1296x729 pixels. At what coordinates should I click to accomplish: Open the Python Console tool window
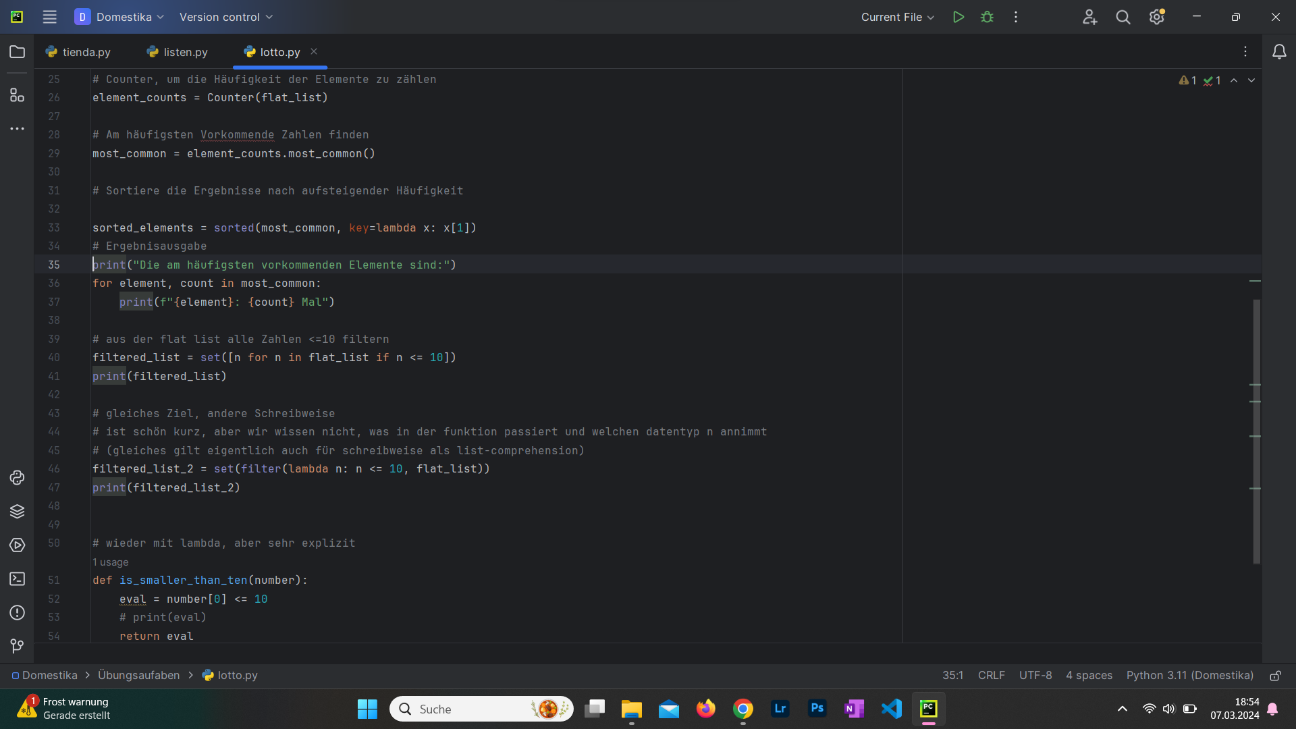click(18, 478)
